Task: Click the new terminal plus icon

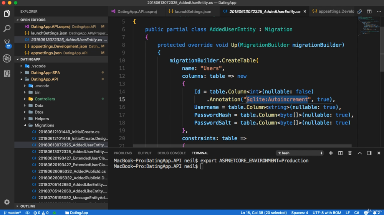Action: (331, 153)
